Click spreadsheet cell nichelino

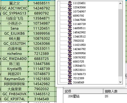(x=14, y=54)
